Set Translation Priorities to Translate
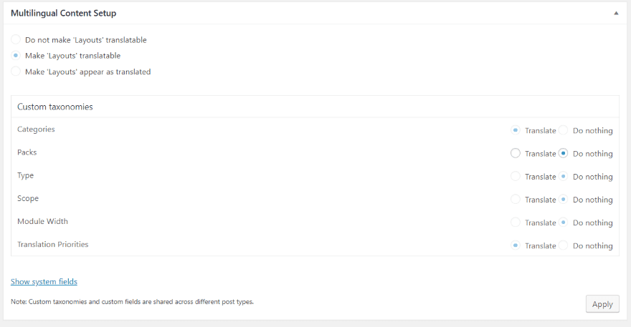Image resolution: width=631 pixels, height=327 pixels. pos(515,245)
